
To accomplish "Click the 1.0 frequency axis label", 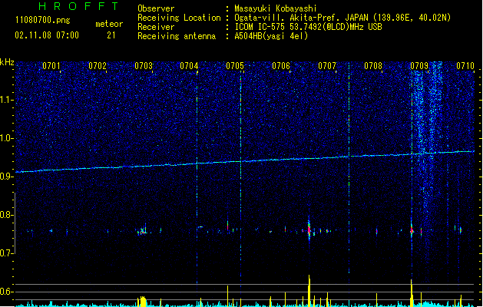I will [6, 138].
